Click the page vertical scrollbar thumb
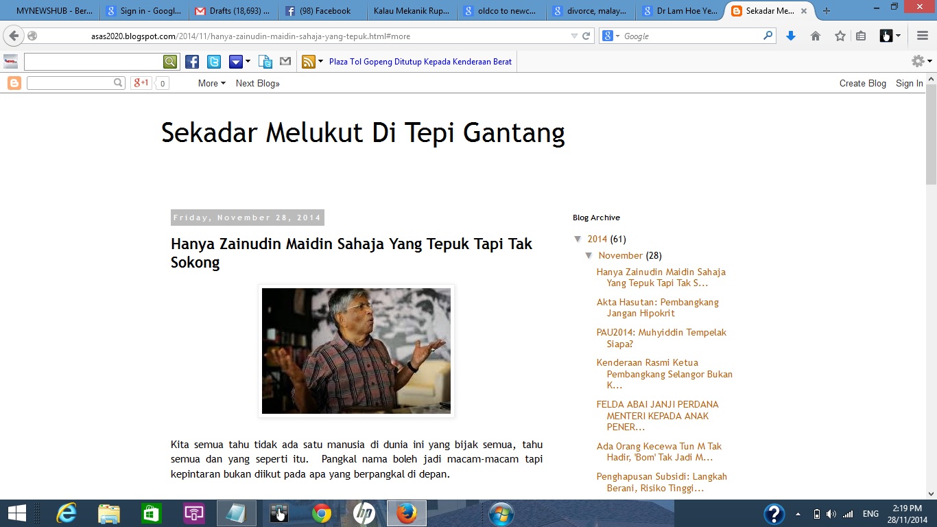 pyautogui.click(x=931, y=134)
